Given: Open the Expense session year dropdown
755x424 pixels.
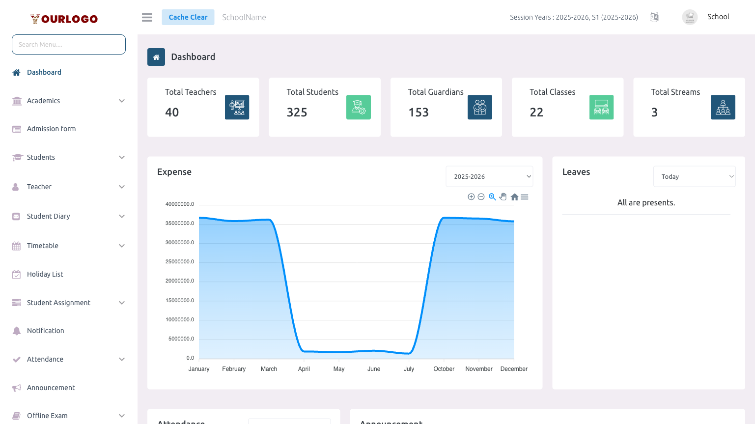Looking at the screenshot, I should [489, 176].
